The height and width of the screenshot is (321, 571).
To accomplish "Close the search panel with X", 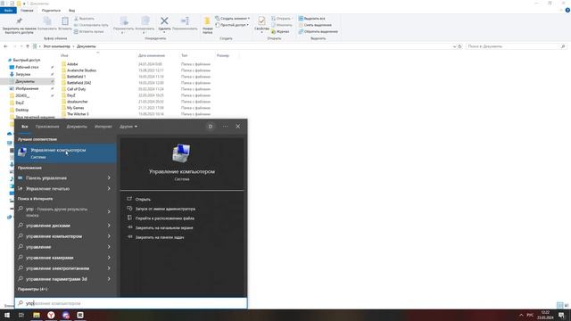I will tap(238, 127).
